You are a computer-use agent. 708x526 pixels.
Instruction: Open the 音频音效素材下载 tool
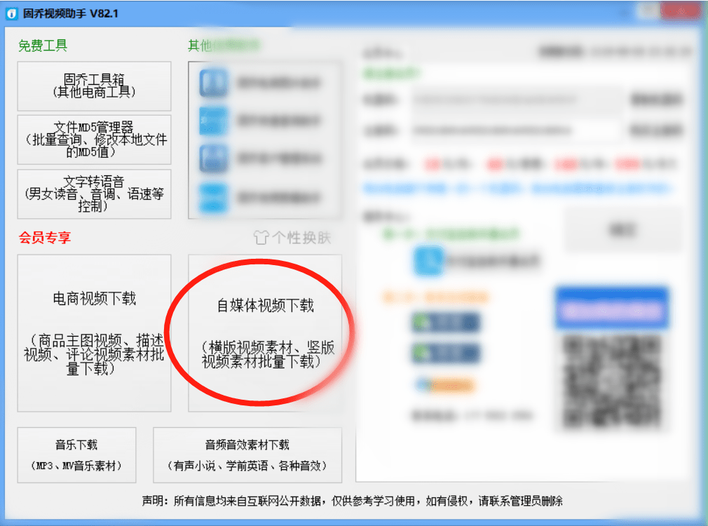point(247,454)
